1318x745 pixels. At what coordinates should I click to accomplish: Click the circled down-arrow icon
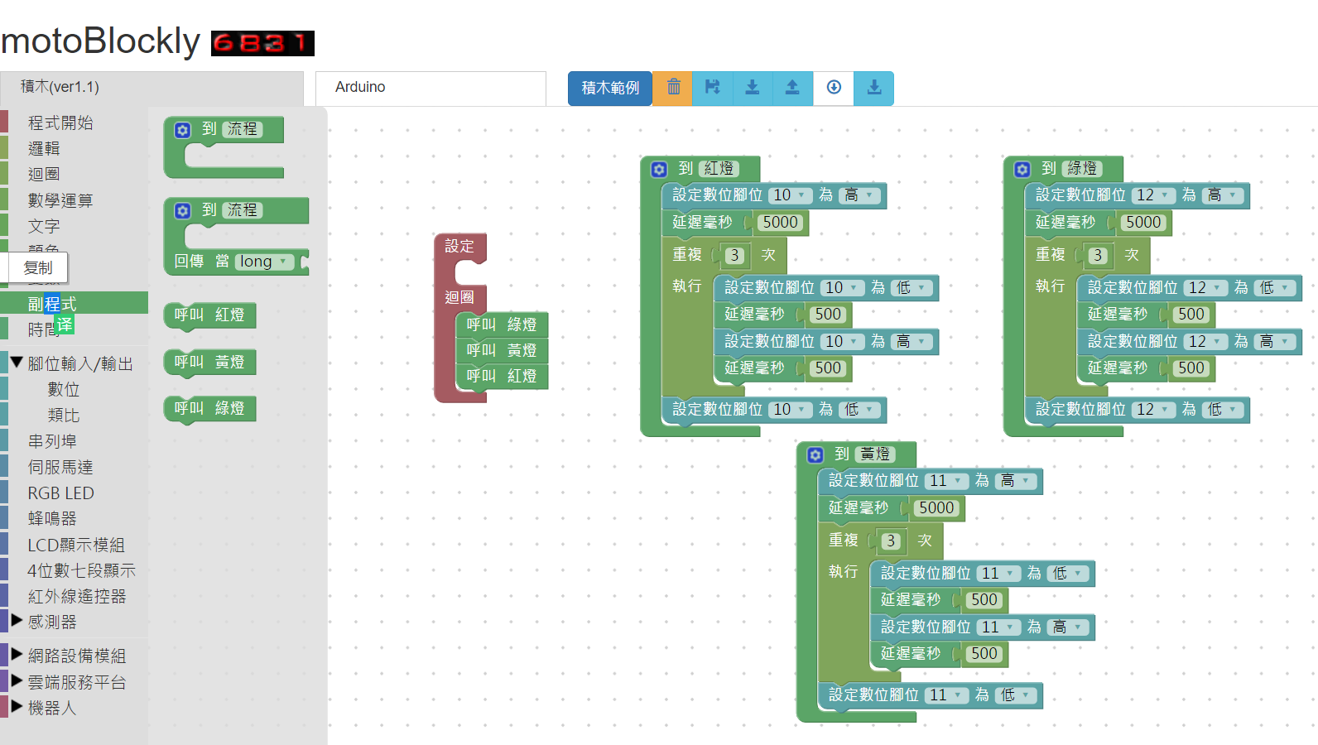[834, 88]
